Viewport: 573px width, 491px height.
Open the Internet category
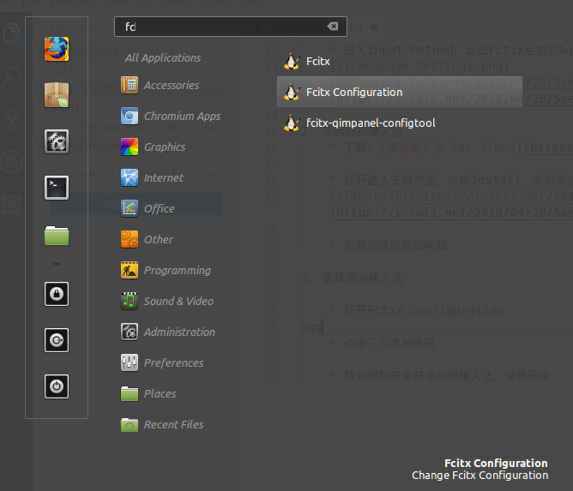click(153, 177)
